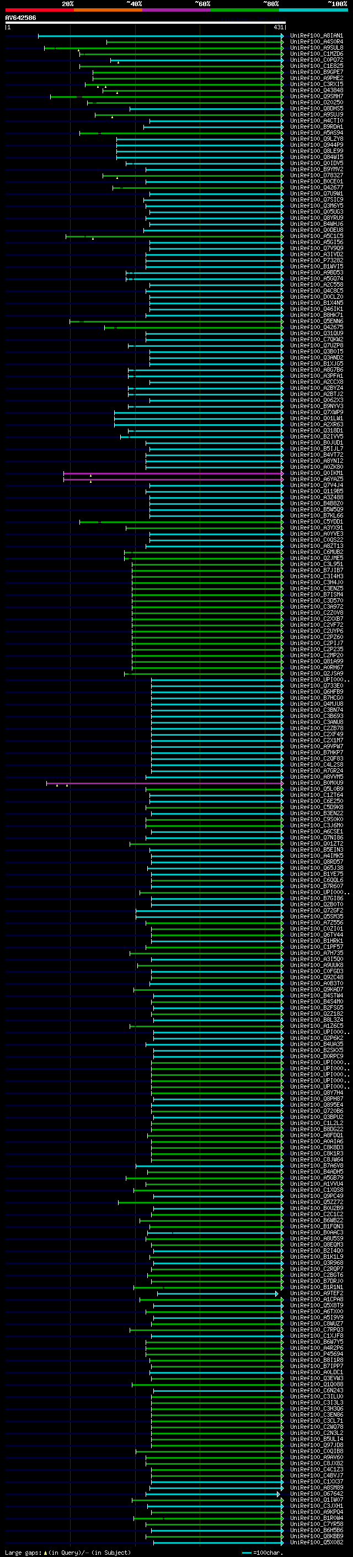Click the orange segment of the identity legend
The height and width of the screenshot is (1557, 353).
point(108,10)
